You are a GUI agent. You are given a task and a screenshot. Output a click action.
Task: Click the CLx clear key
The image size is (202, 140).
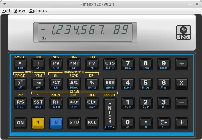coord(92,103)
